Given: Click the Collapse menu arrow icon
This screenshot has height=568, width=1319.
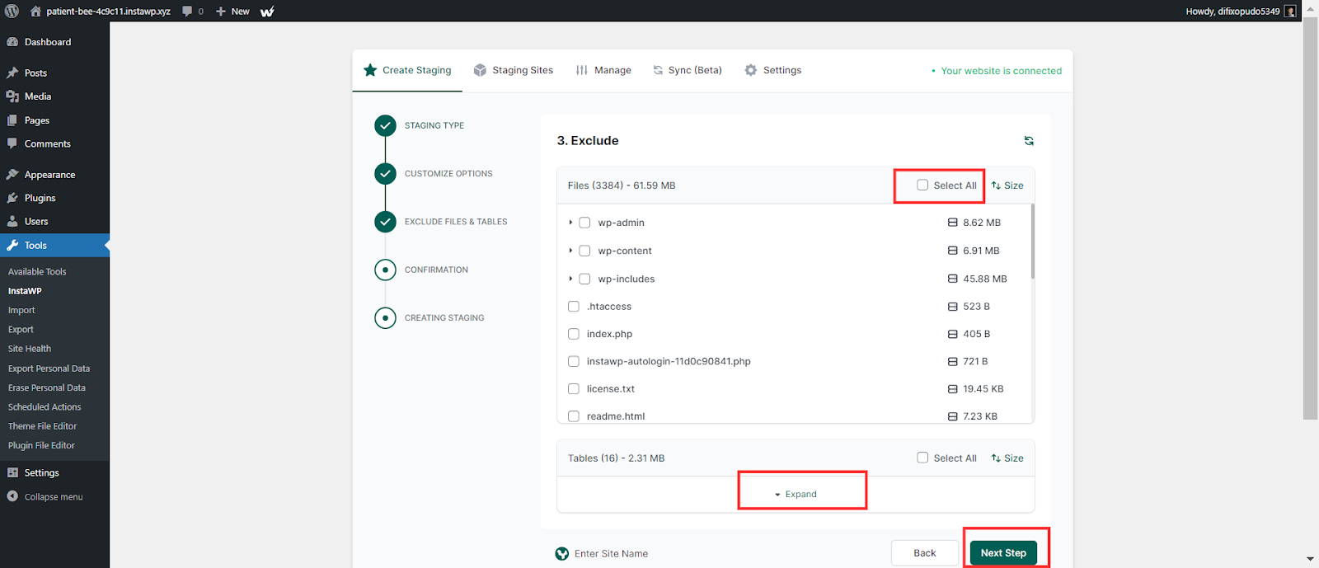Looking at the screenshot, I should coord(12,496).
